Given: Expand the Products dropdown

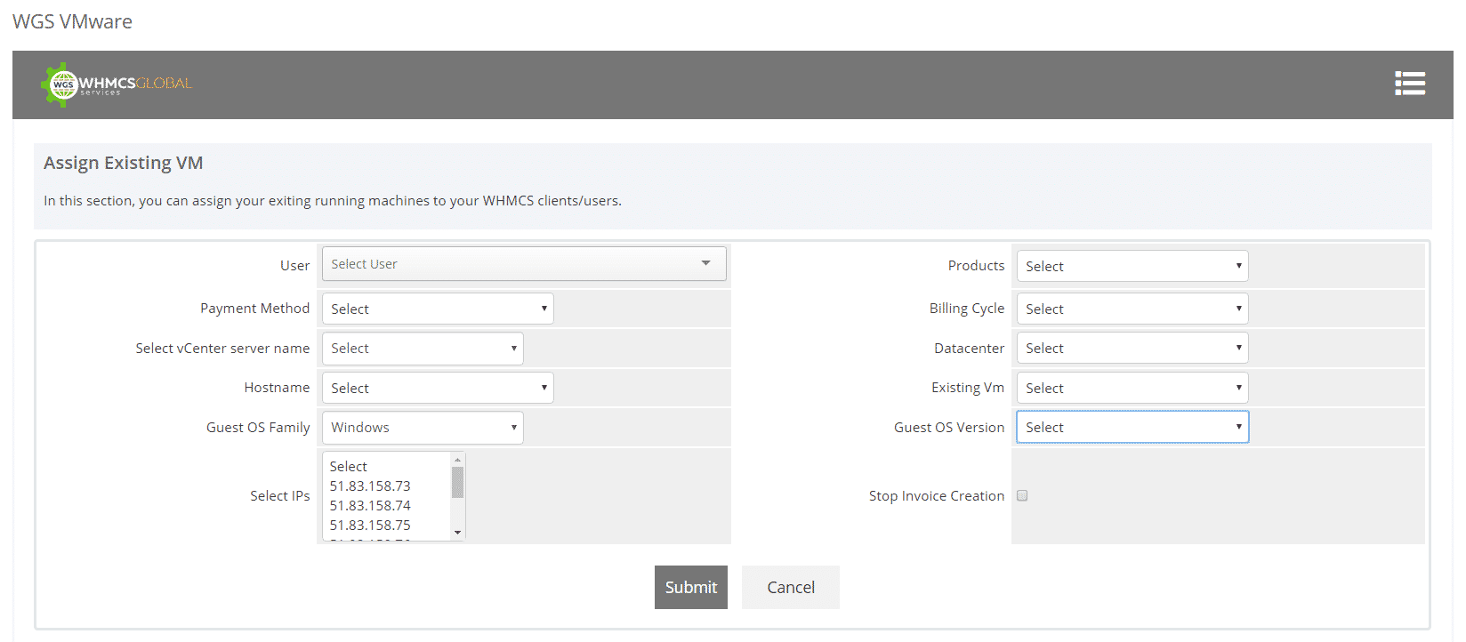Looking at the screenshot, I should click(x=1132, y=266).
